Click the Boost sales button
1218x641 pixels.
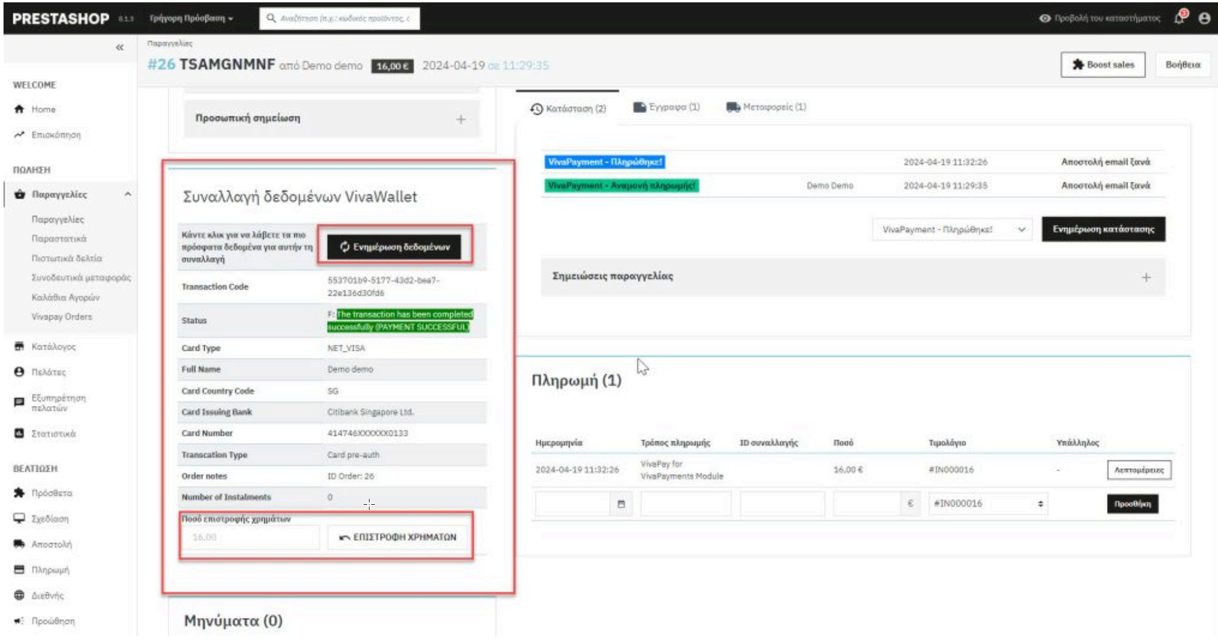[x=1103, y=65]
